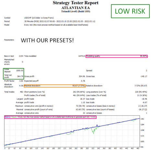Viewport: 162px width, 150px height.
Task: Select the ticks value '647515'
Action: point(82,56)
